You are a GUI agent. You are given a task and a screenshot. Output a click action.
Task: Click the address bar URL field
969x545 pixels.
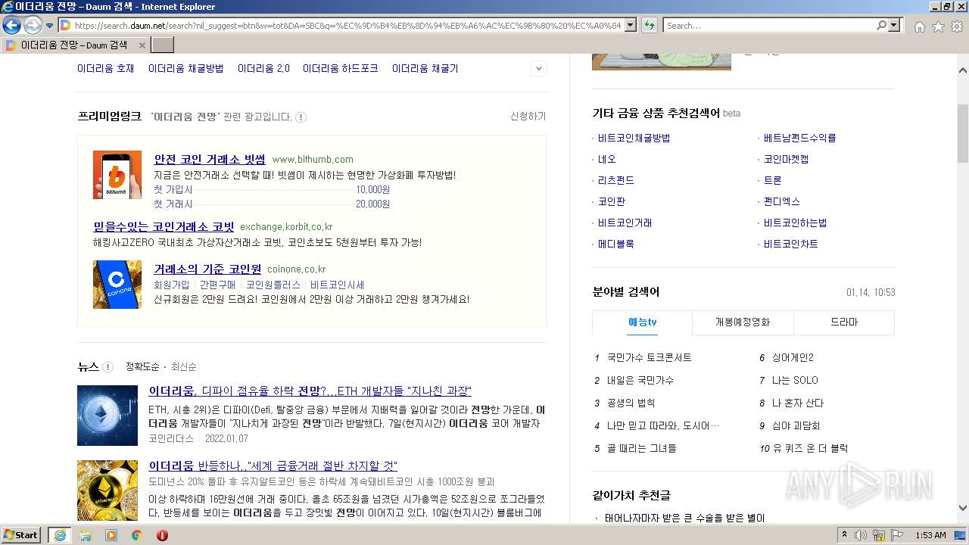pos(348,26)
